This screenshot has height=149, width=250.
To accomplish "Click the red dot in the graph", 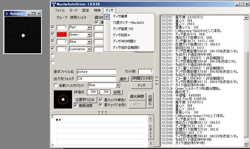I will (60, 120).
